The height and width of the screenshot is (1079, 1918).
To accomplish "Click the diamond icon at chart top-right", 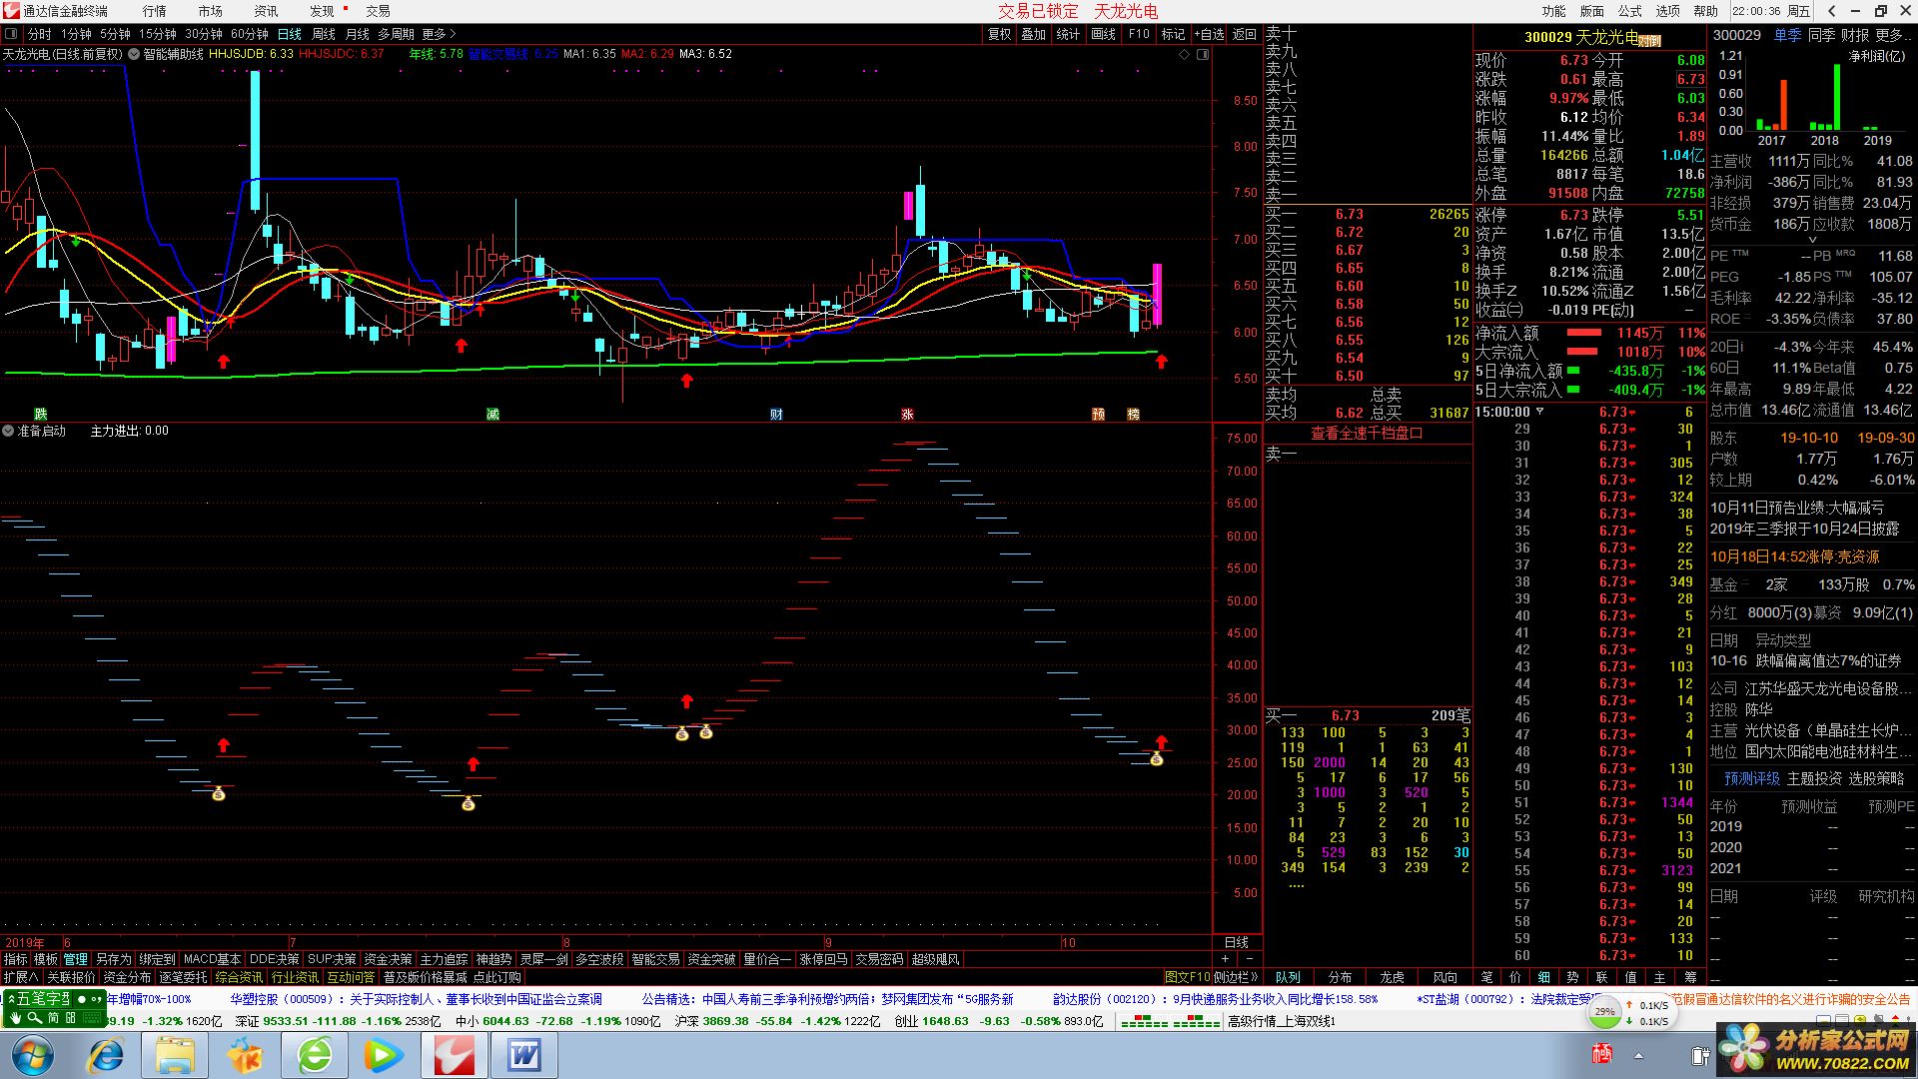I will tap(1185, 54).
